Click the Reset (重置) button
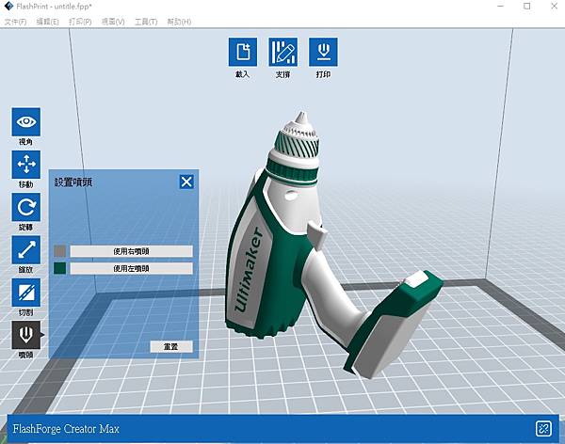Screen dimensions: 565x444 [171, 346]
